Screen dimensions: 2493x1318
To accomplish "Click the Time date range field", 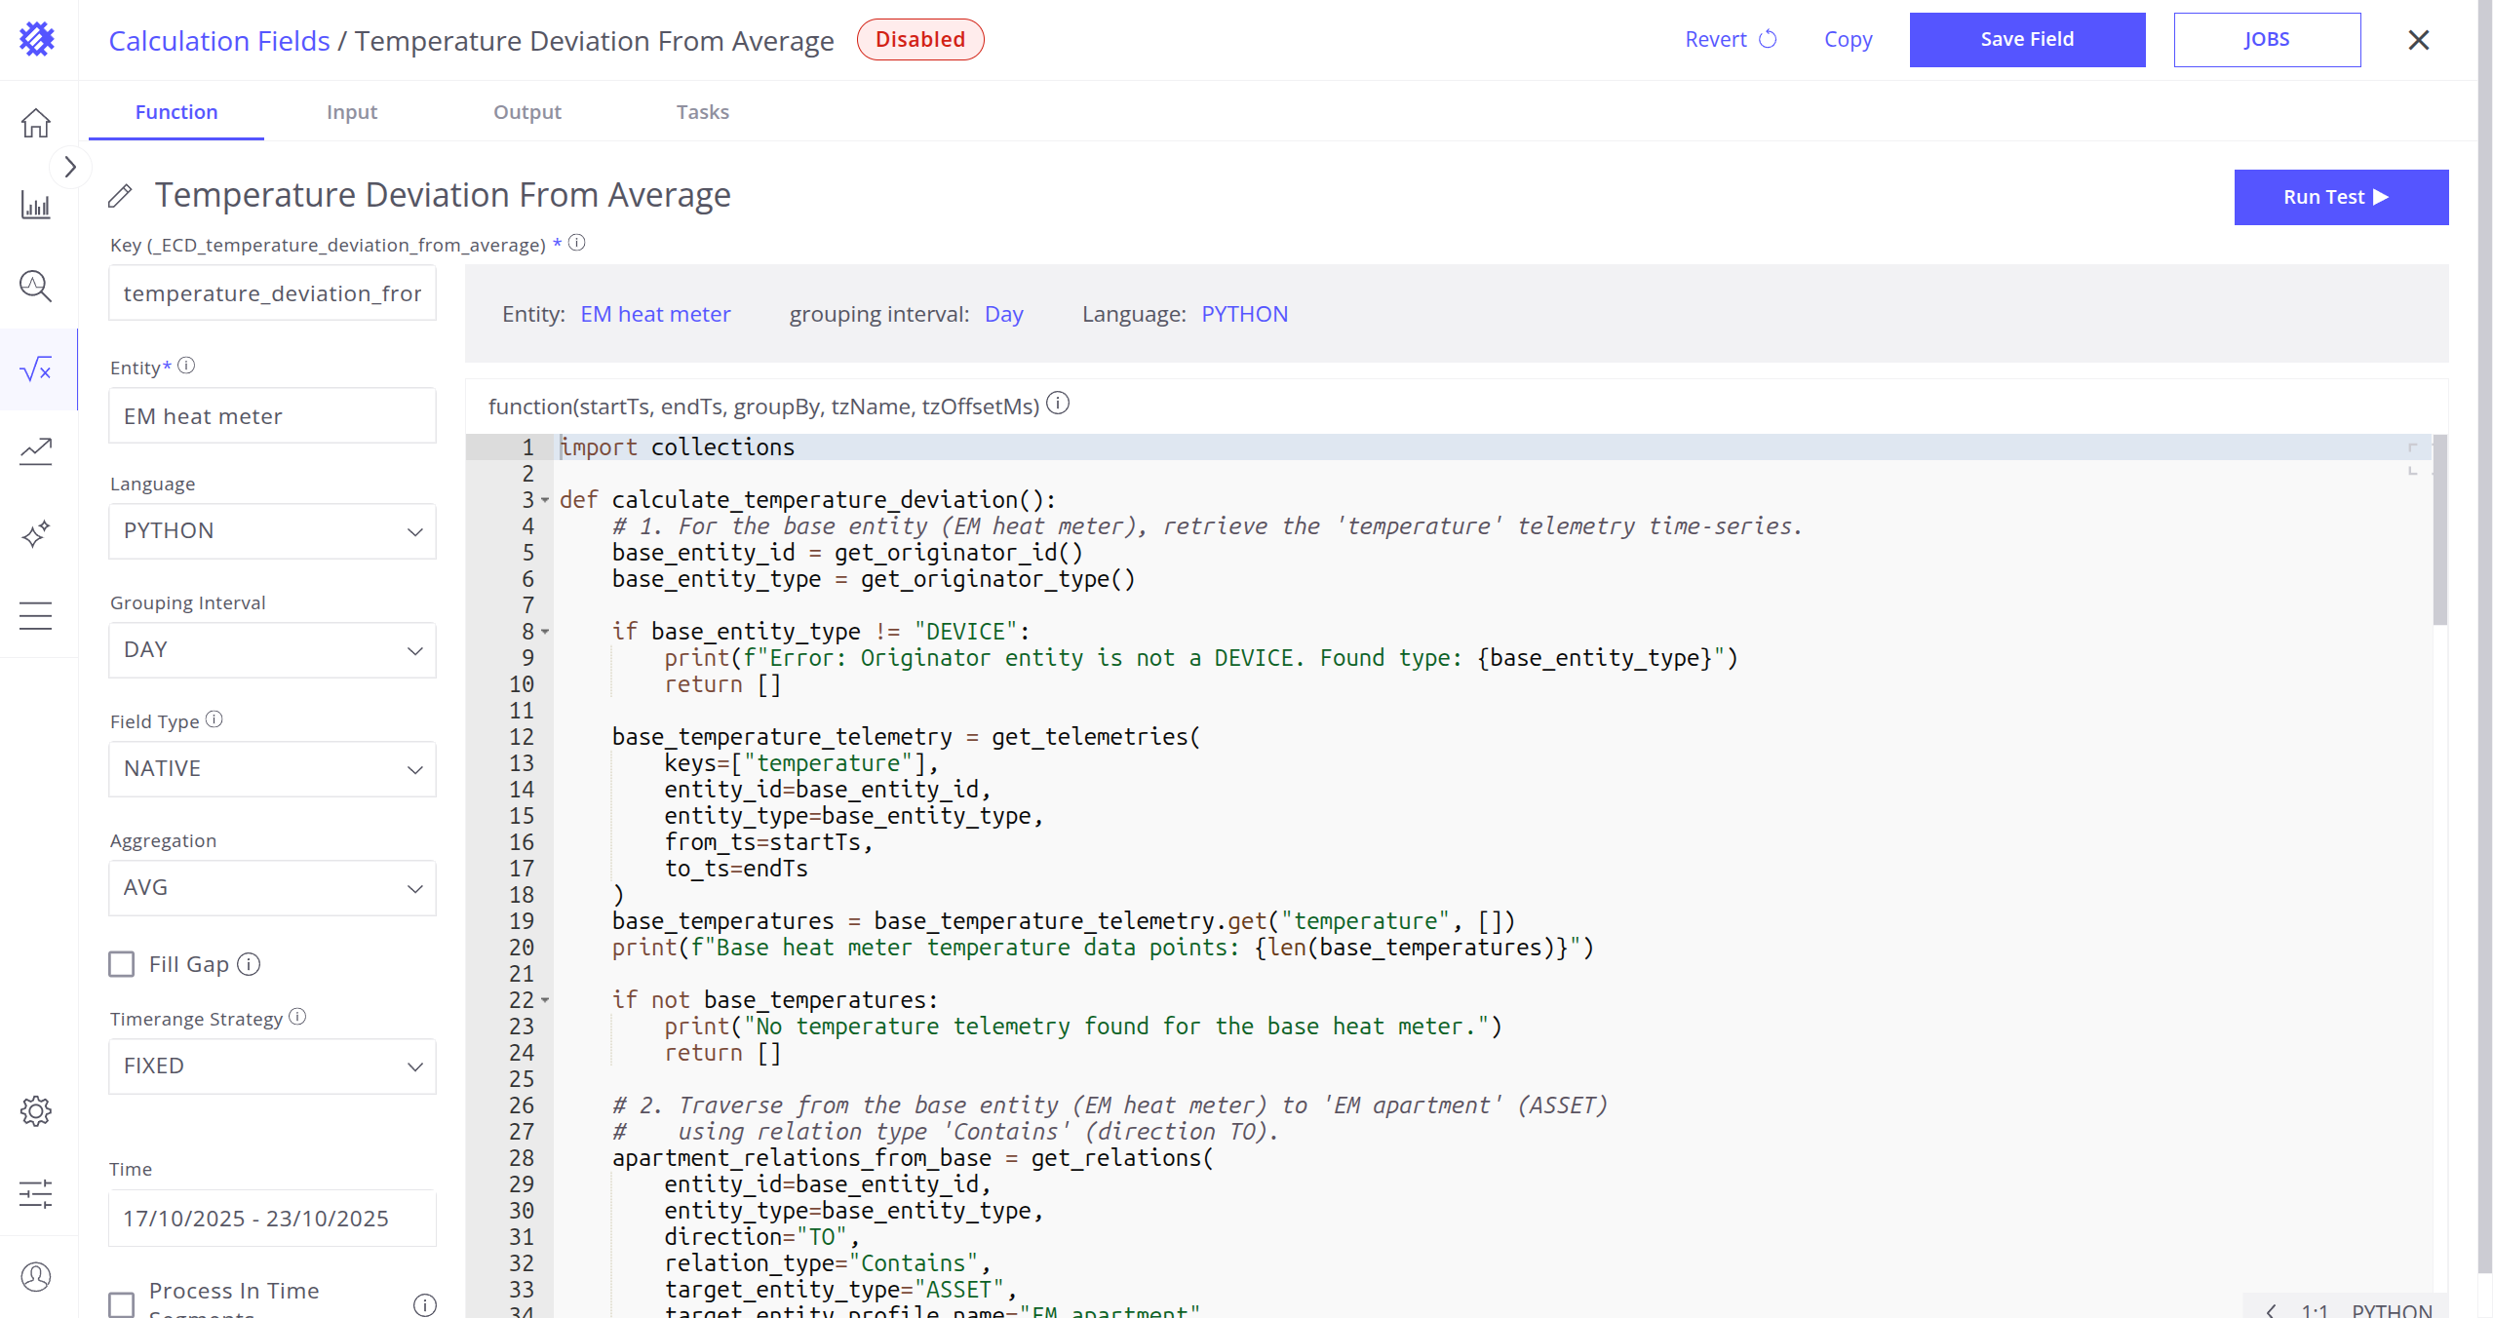I will 272,1219.
